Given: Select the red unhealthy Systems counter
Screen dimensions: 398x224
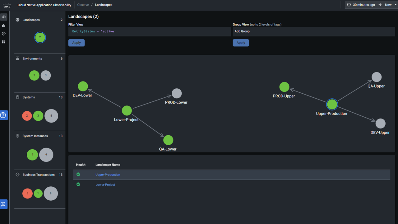Looking at the screenshot, I should (x=27, y=116).
